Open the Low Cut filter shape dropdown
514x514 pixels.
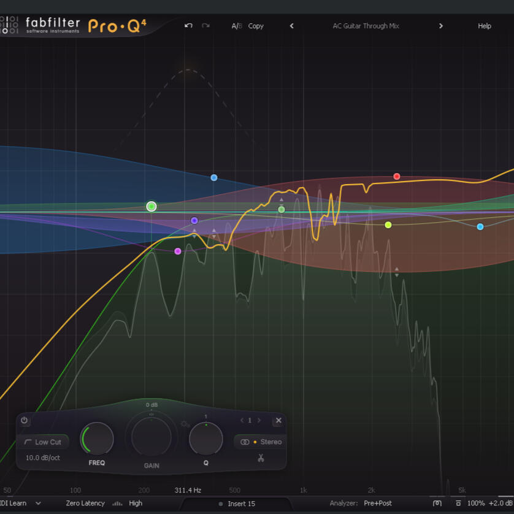point(43,442)
